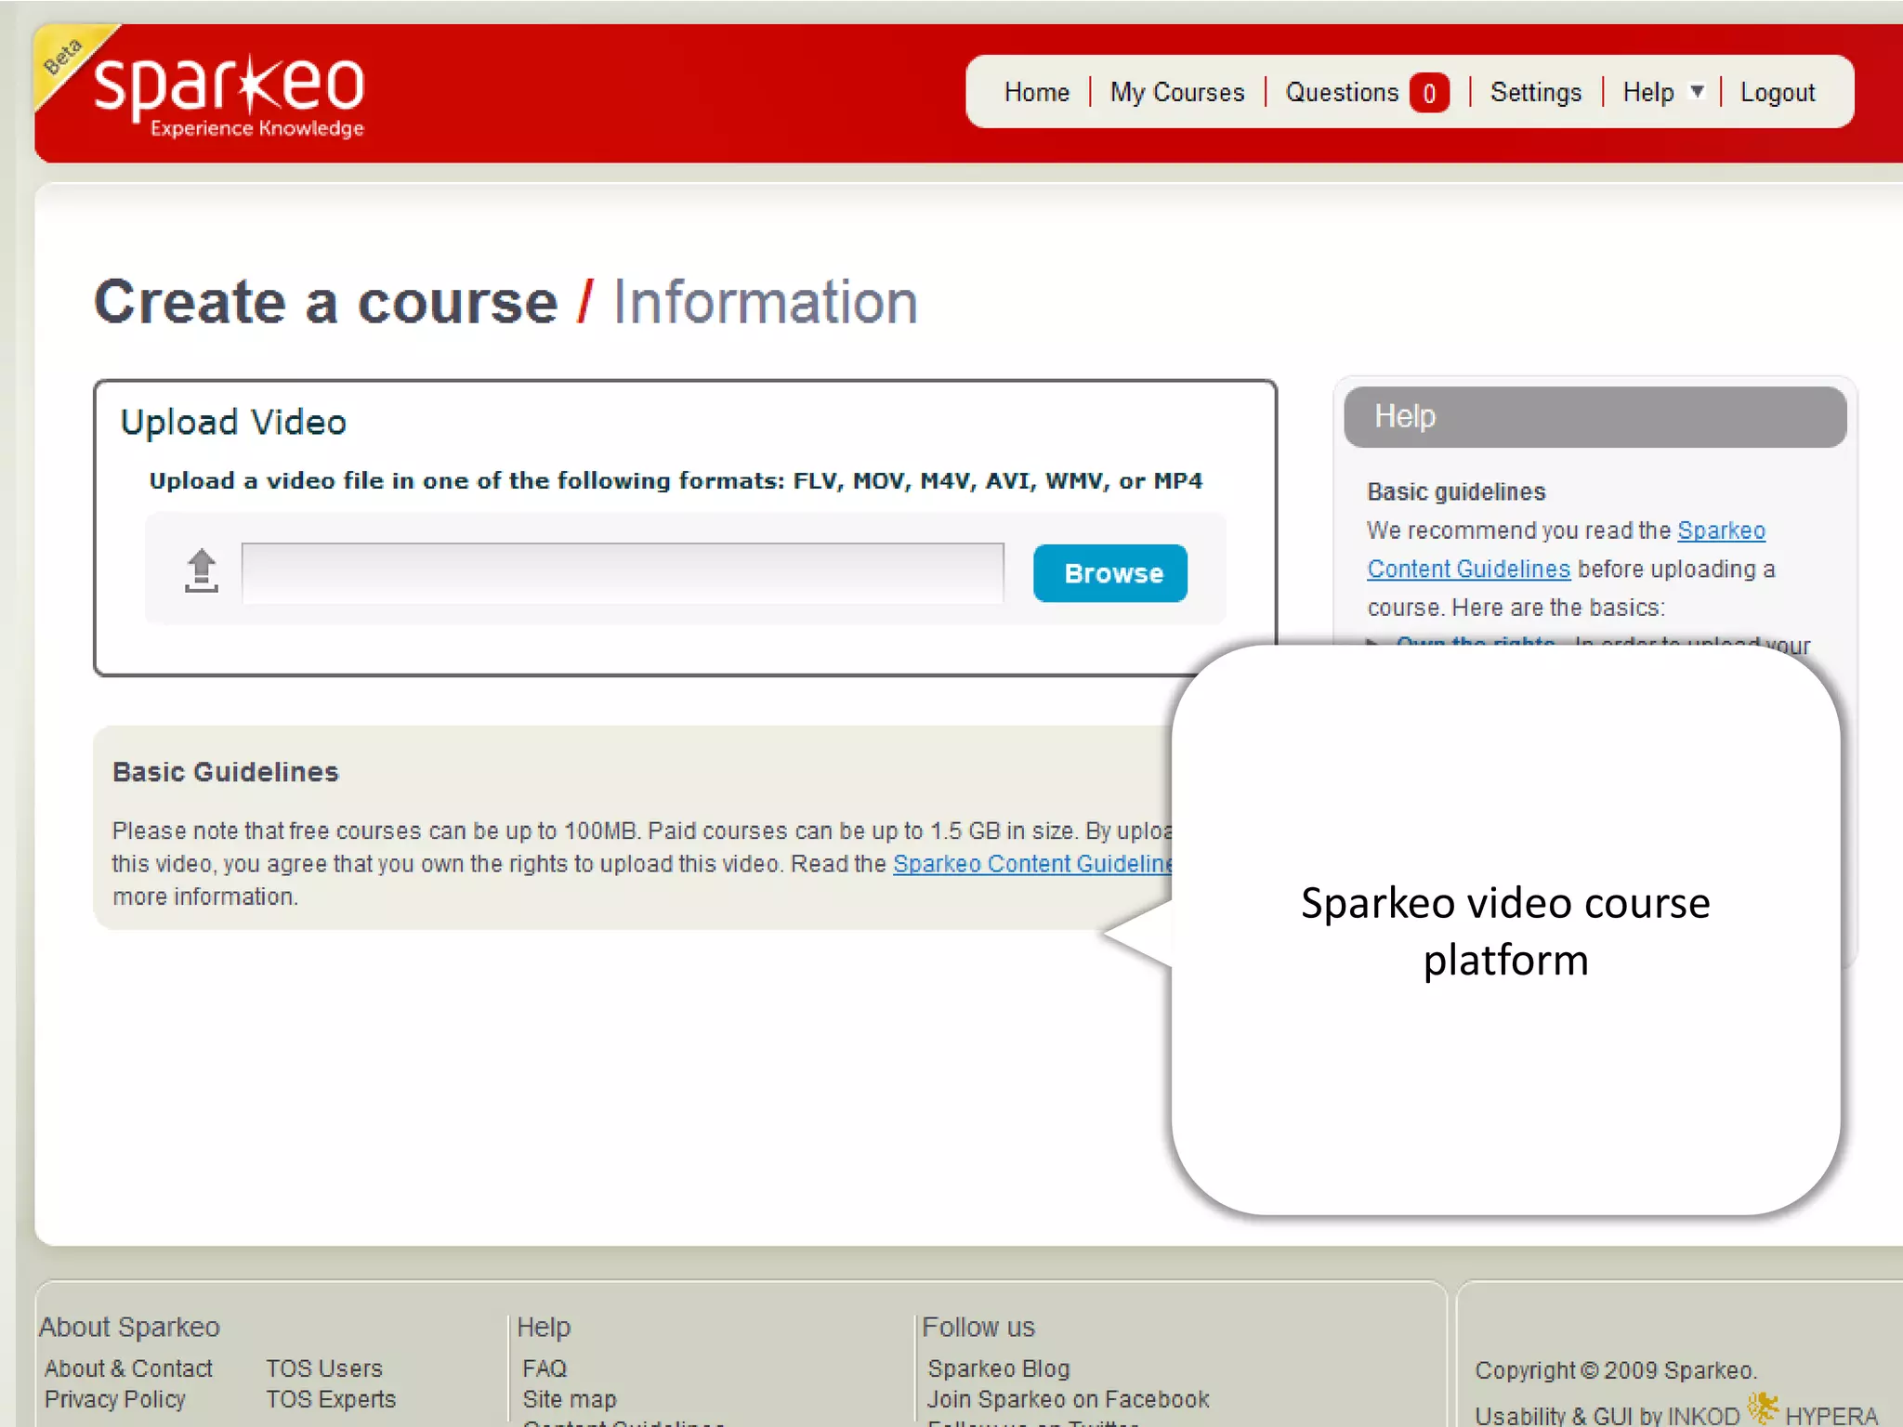The image size is (1903, 1427).
Task: Open the Privacy Policy footer link
Action: click(114, 1399)
